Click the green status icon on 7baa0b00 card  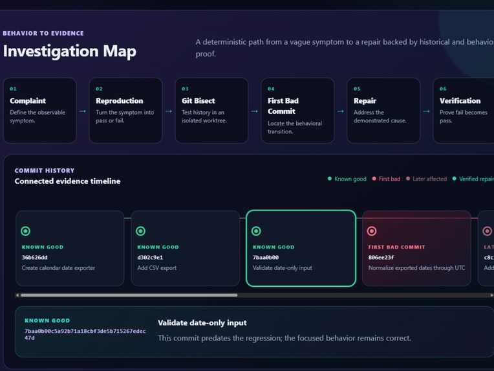tap(256, 231)
